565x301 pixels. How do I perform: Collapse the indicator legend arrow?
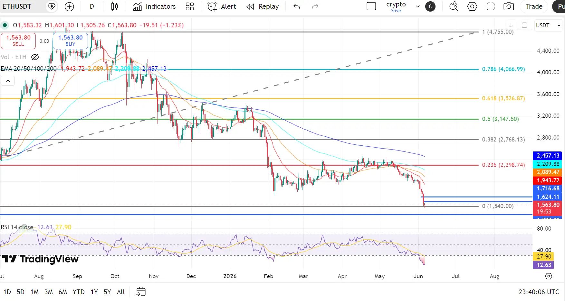pyautogui.click(x=8, y=81)
